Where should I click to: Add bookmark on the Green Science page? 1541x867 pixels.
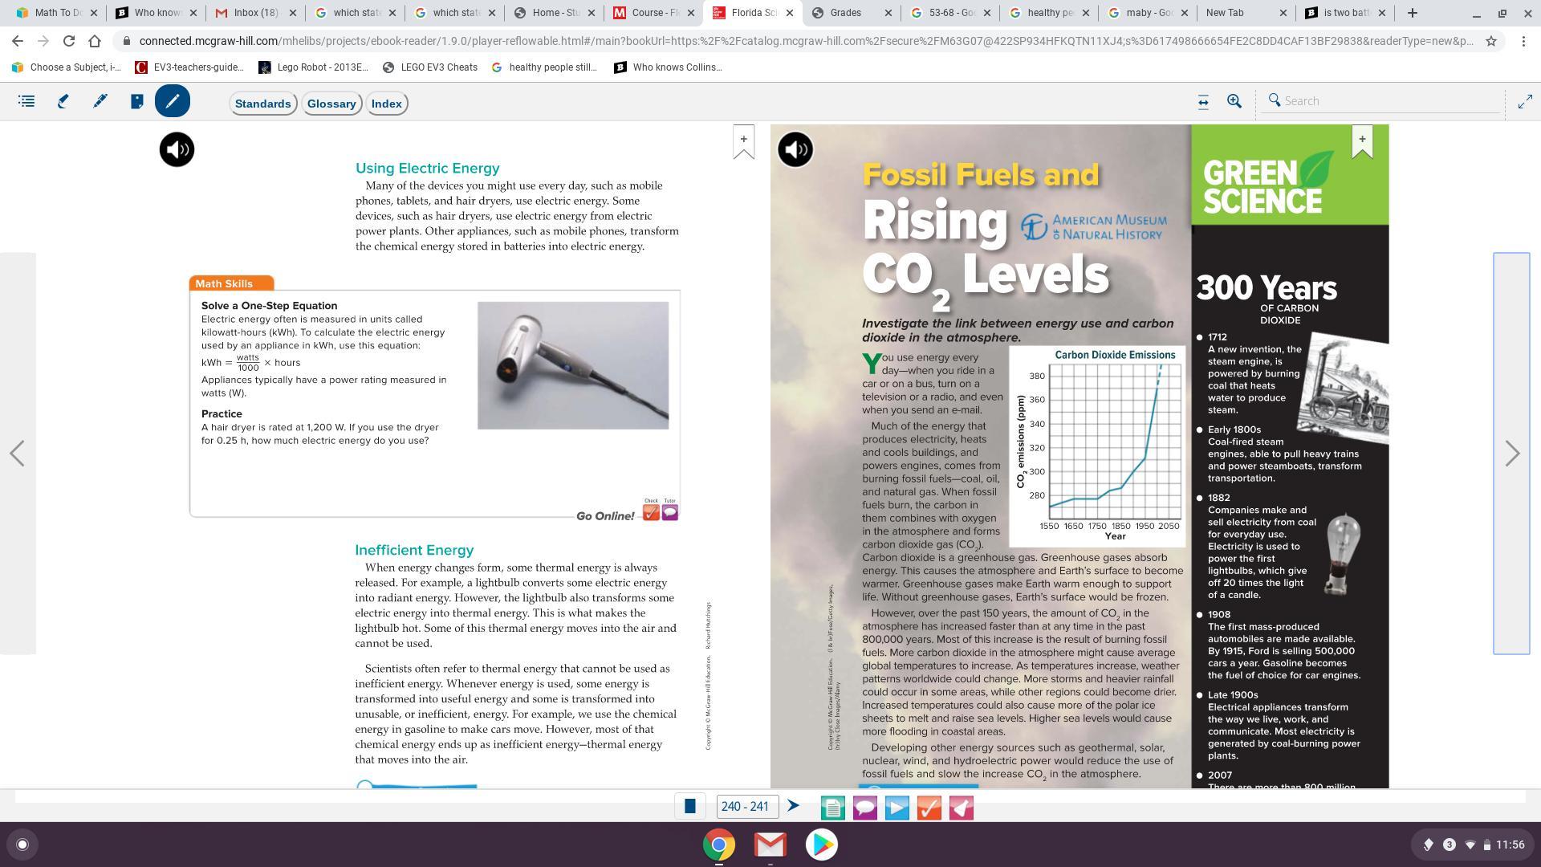1361,141
